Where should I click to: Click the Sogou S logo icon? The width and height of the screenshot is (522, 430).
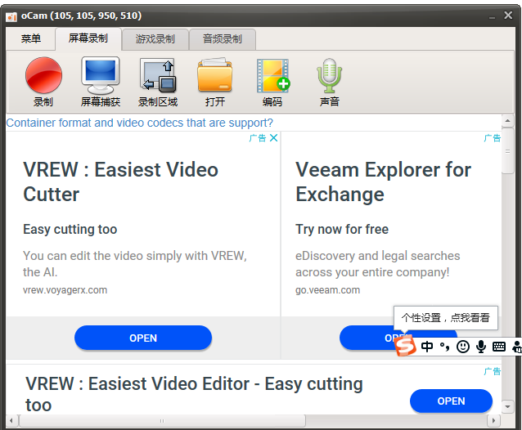[x=405, y=346]
